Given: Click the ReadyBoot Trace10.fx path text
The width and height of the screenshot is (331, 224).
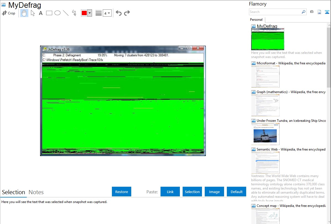Looking at the screenshot, I should pyautogui.click(x=73, y=60).
